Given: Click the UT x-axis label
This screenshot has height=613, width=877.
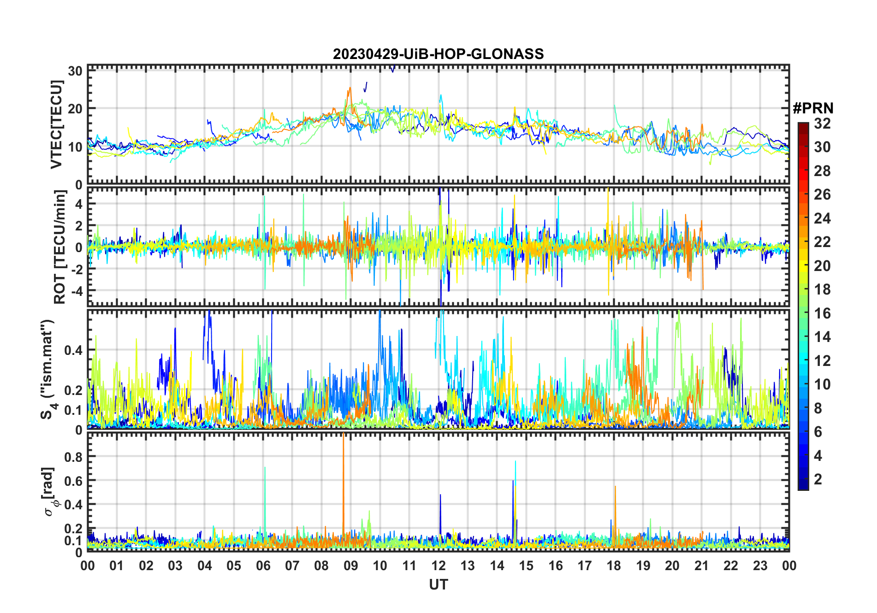Looking at the screenshot, I should pos(438,584).
